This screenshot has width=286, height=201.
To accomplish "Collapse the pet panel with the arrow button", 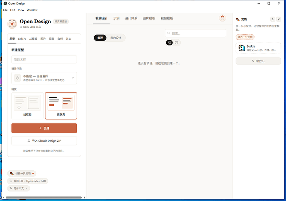I will pos(272,19).
